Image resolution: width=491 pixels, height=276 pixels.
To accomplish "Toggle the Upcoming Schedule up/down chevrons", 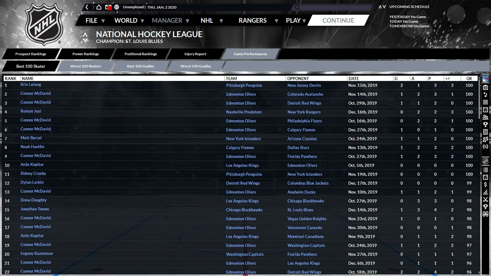I will click(382, 7).
